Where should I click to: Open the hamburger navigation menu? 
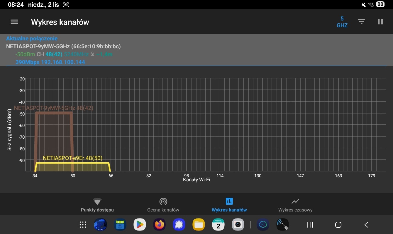[14, 22]
